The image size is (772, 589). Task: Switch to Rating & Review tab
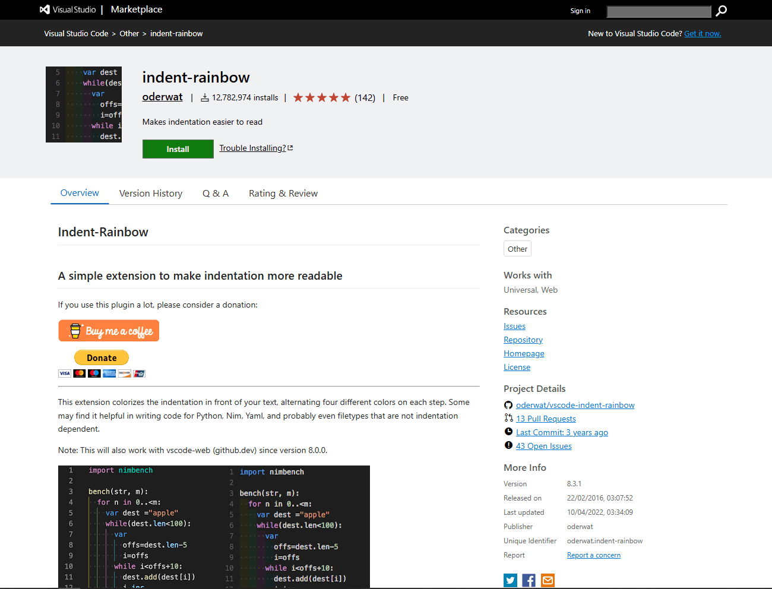[283, 194]
